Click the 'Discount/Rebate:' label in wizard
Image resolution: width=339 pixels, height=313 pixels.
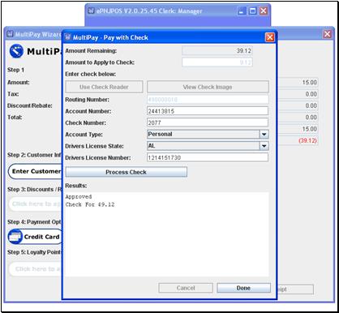30,105
